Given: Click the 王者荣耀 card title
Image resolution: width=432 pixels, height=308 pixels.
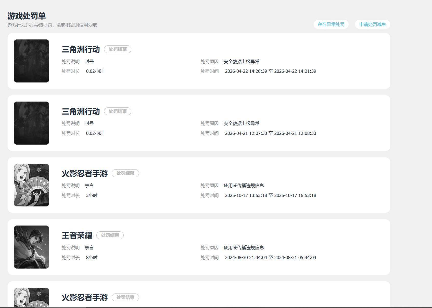Looking at the screenshot, I should point(77,235).
